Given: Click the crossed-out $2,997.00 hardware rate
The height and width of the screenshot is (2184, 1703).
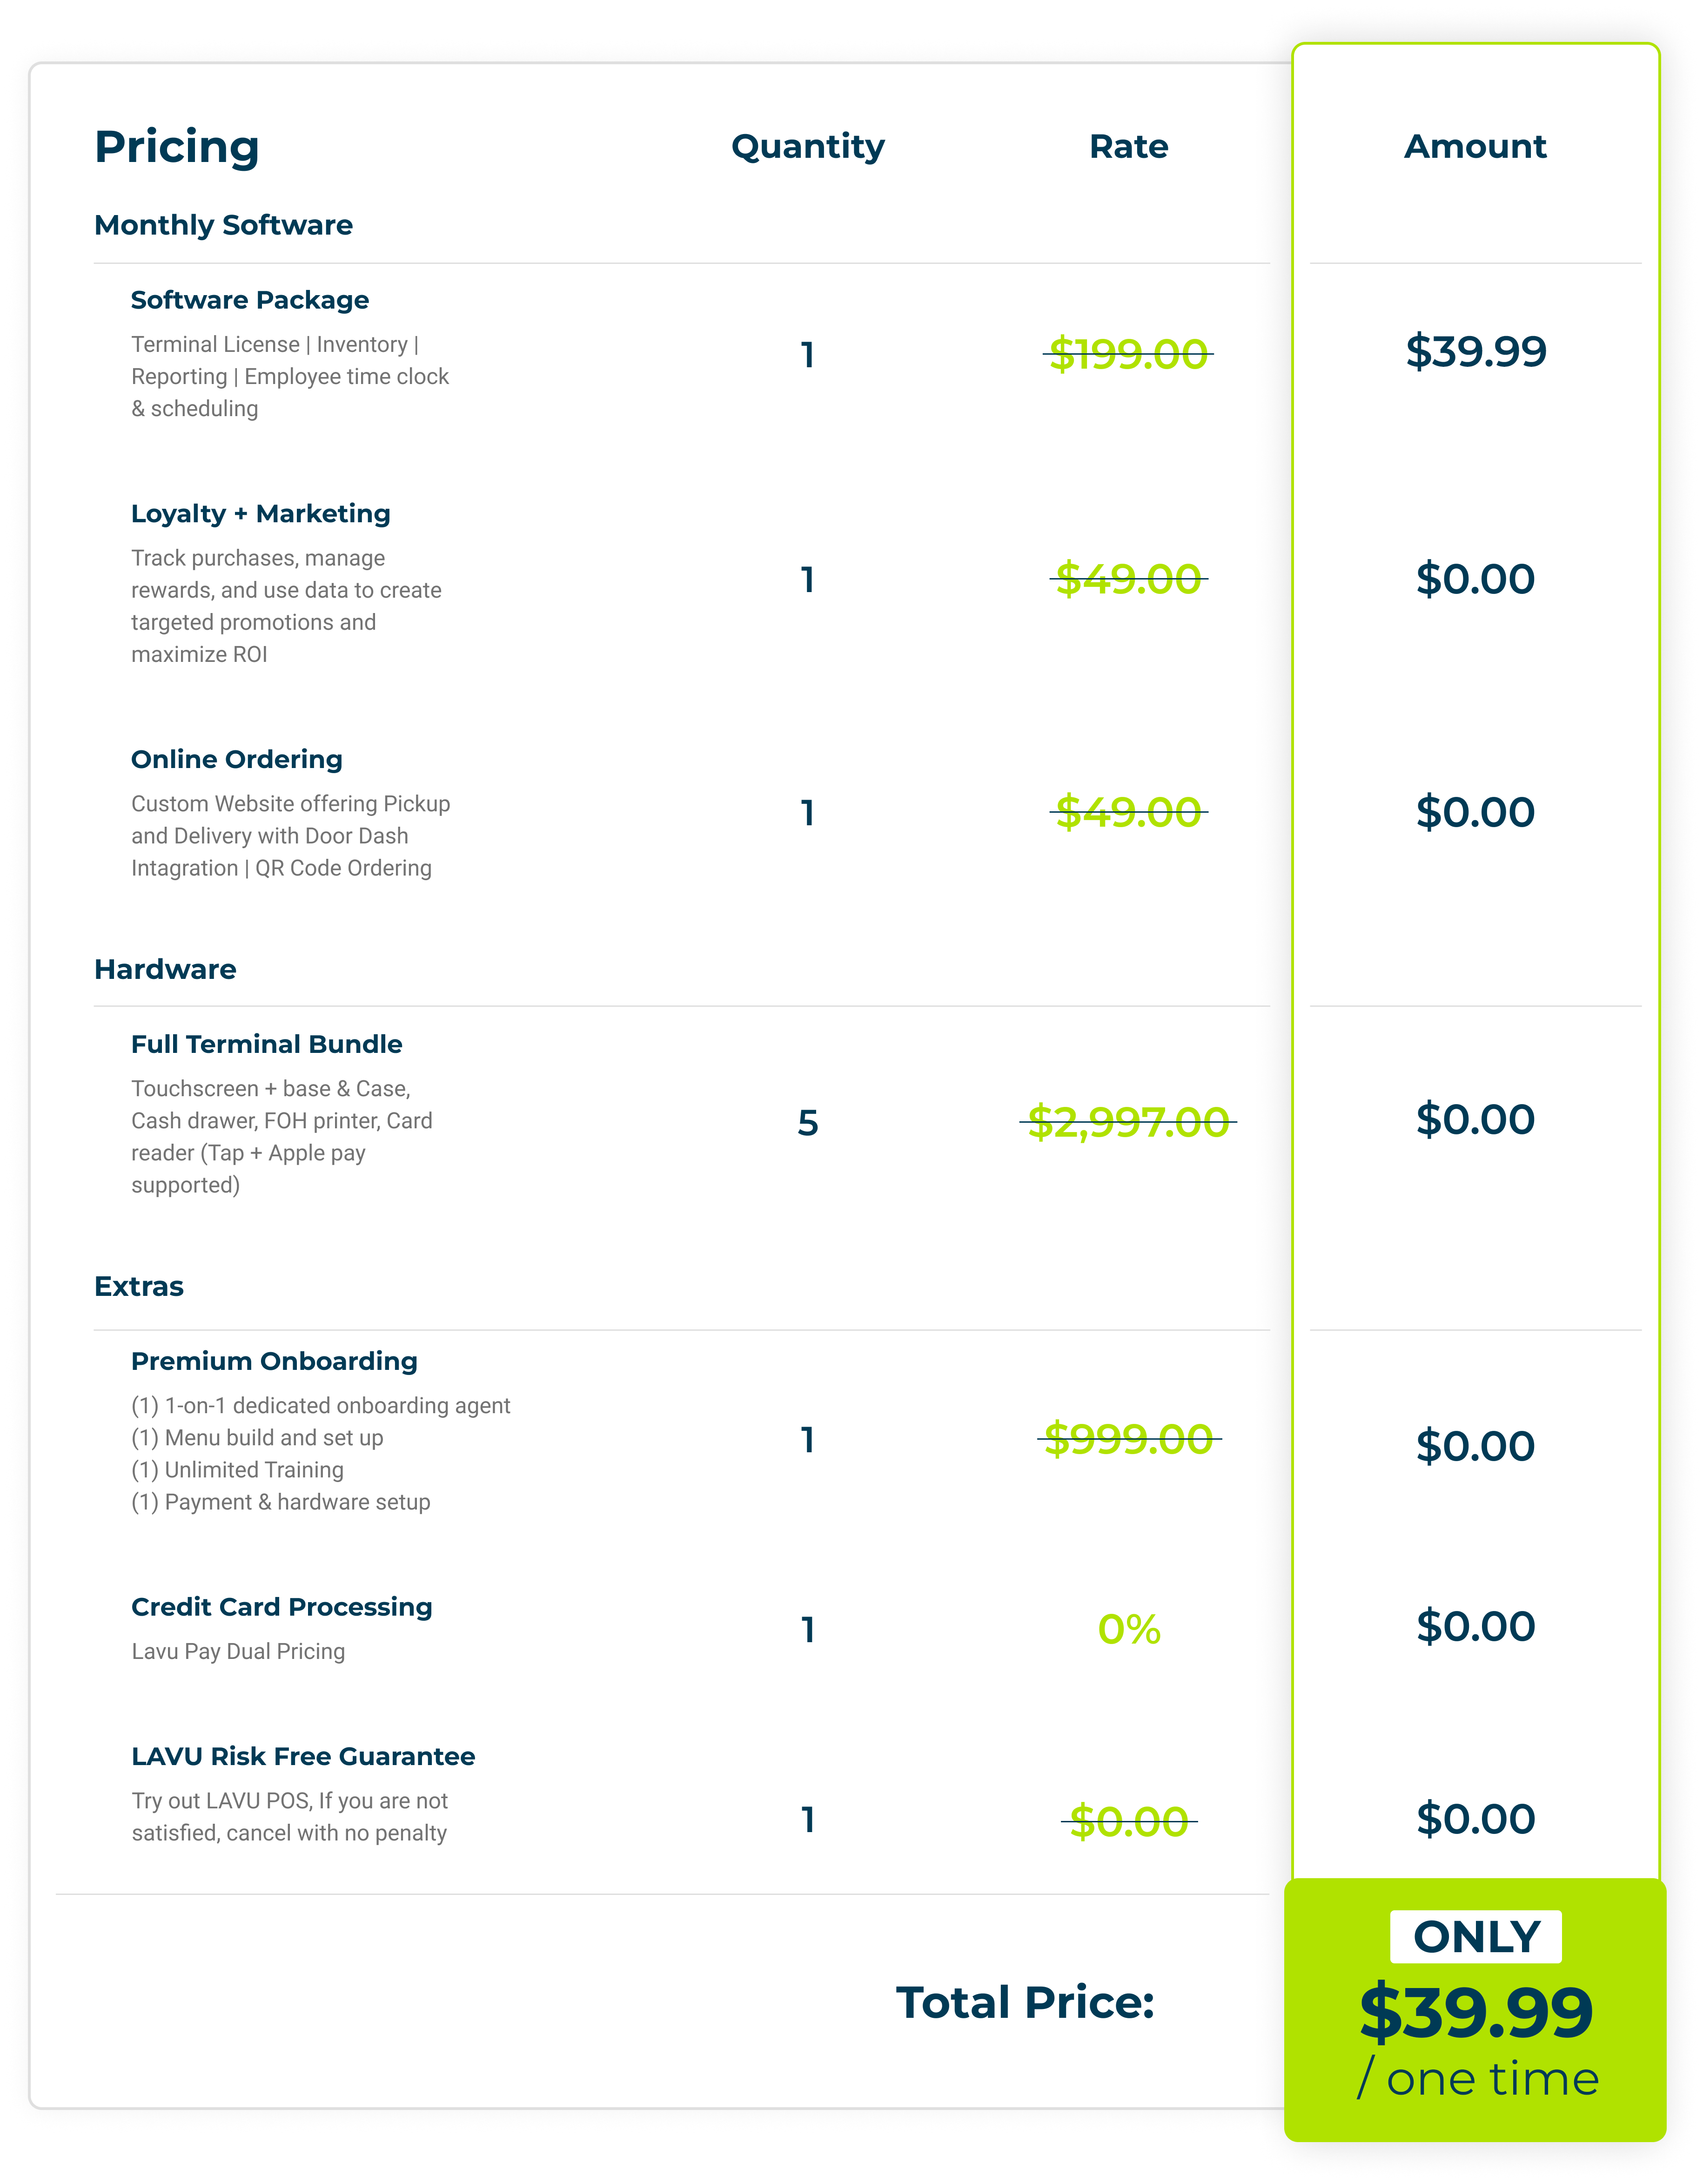Looking at the screenshot, I should [x=1128, y=1122].
